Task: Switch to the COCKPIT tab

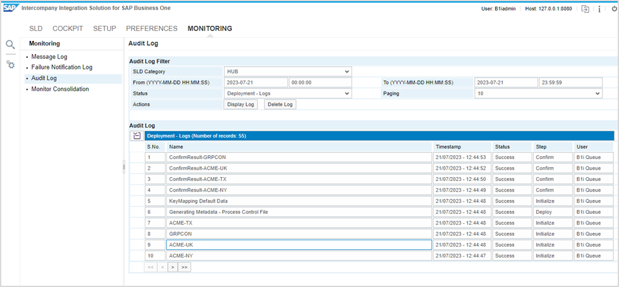Action: click(x=67, y=28)
